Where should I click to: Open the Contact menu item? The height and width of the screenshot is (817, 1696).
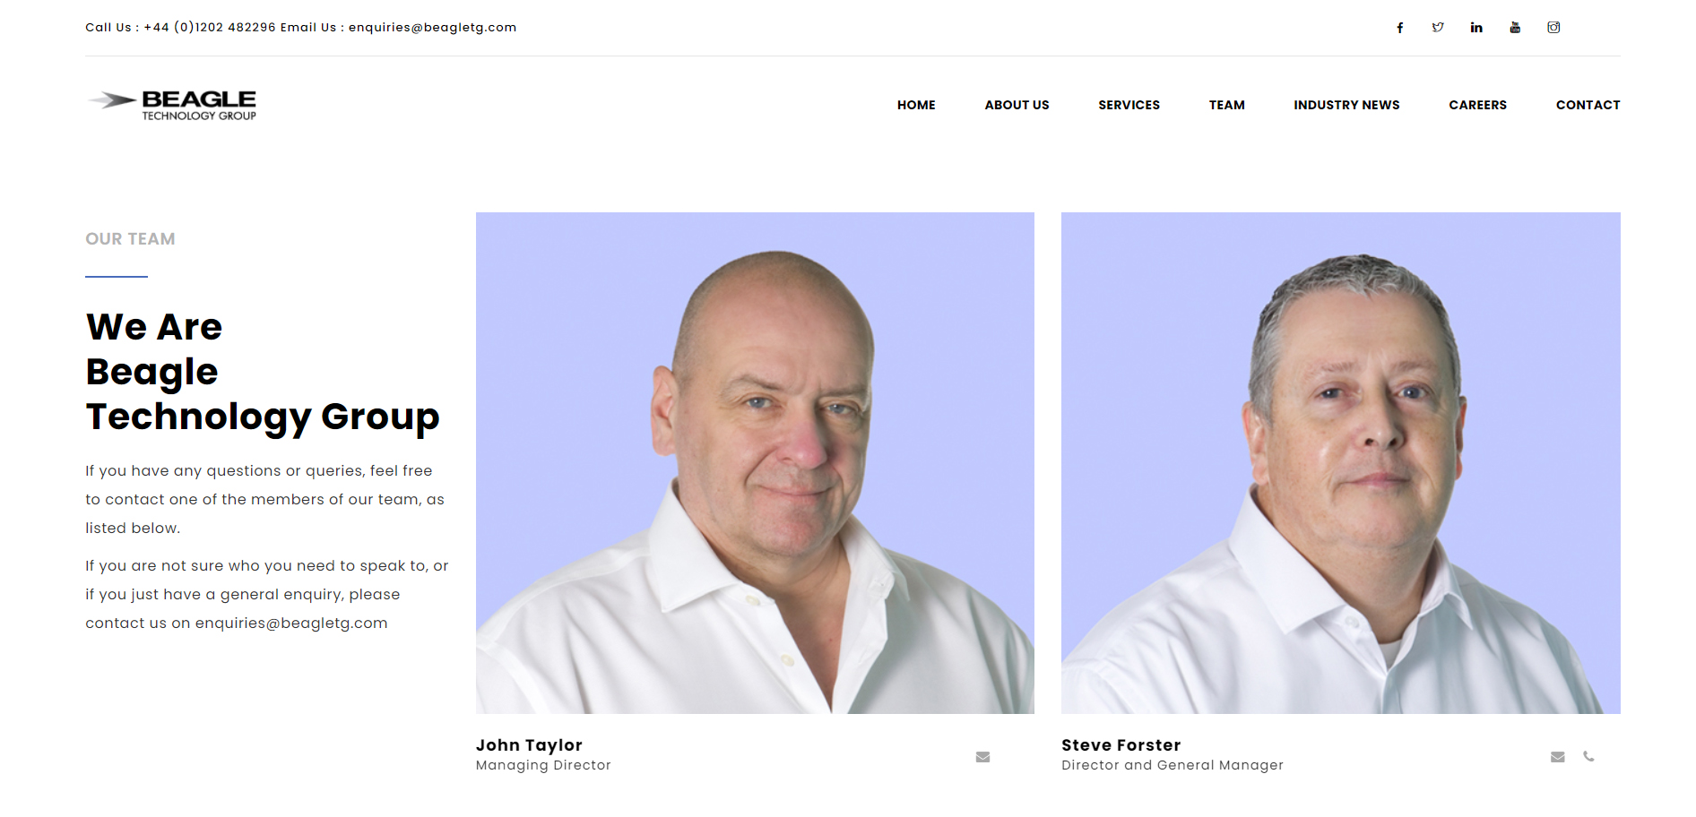(1588, 105)
